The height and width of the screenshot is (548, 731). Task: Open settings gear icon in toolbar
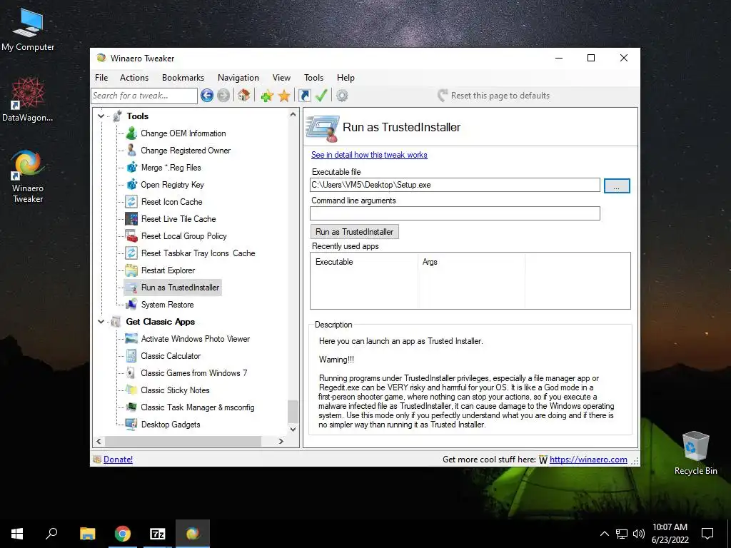(342, 96)
